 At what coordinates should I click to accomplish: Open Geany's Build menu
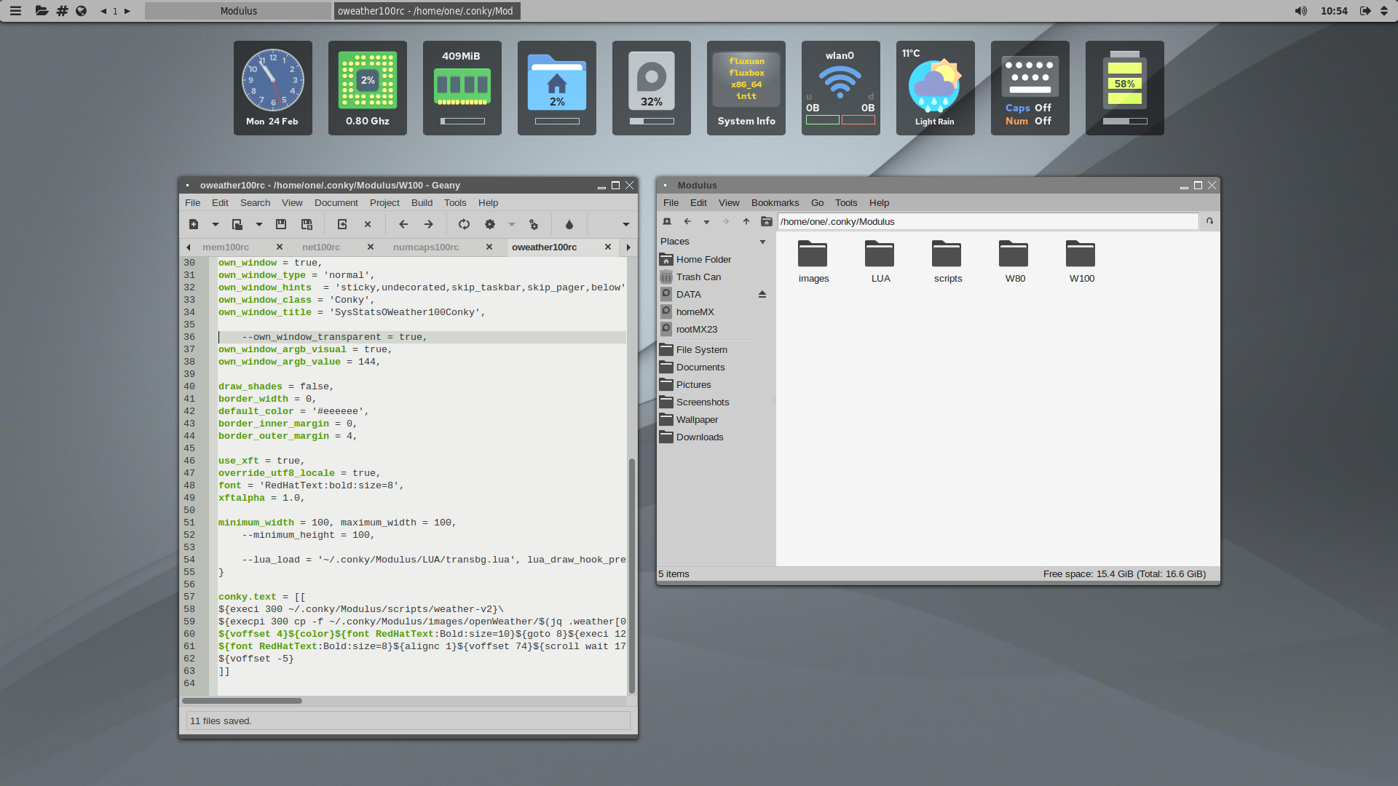pyautogui.click(x=422, y=203)
